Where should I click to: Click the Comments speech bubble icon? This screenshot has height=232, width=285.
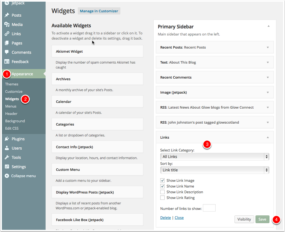[7, 52]
